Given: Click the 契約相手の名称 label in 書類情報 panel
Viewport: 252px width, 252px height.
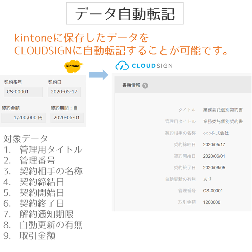Looking at the screenshot, I should point(180,133).
